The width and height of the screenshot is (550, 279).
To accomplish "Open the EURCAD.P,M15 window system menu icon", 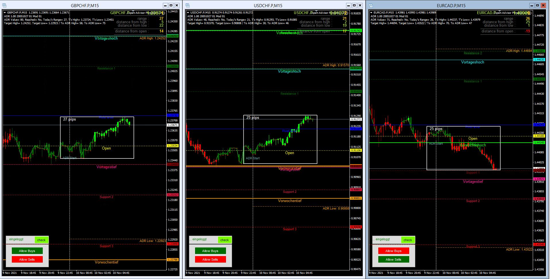I will tap(371, 5).
